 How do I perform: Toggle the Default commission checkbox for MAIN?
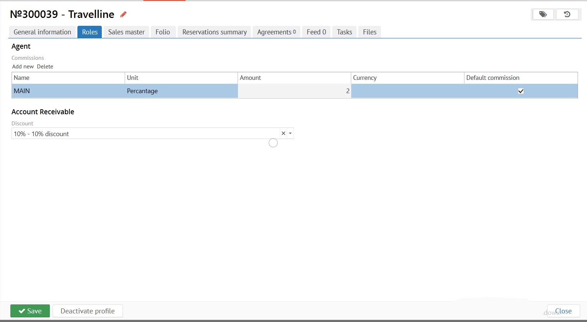521,91
